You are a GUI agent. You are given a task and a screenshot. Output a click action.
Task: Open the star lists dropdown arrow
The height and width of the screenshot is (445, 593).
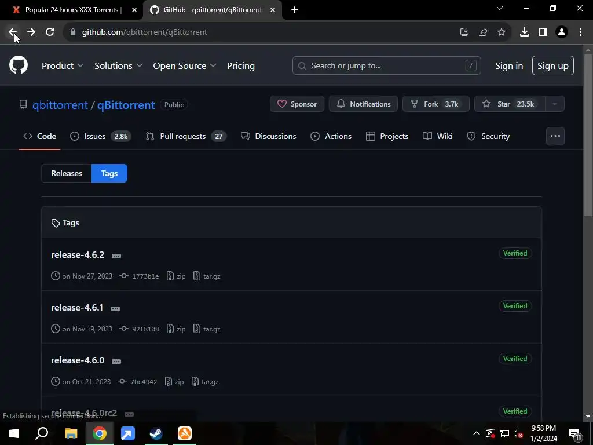pyautogui.click(x=555, y=104)
